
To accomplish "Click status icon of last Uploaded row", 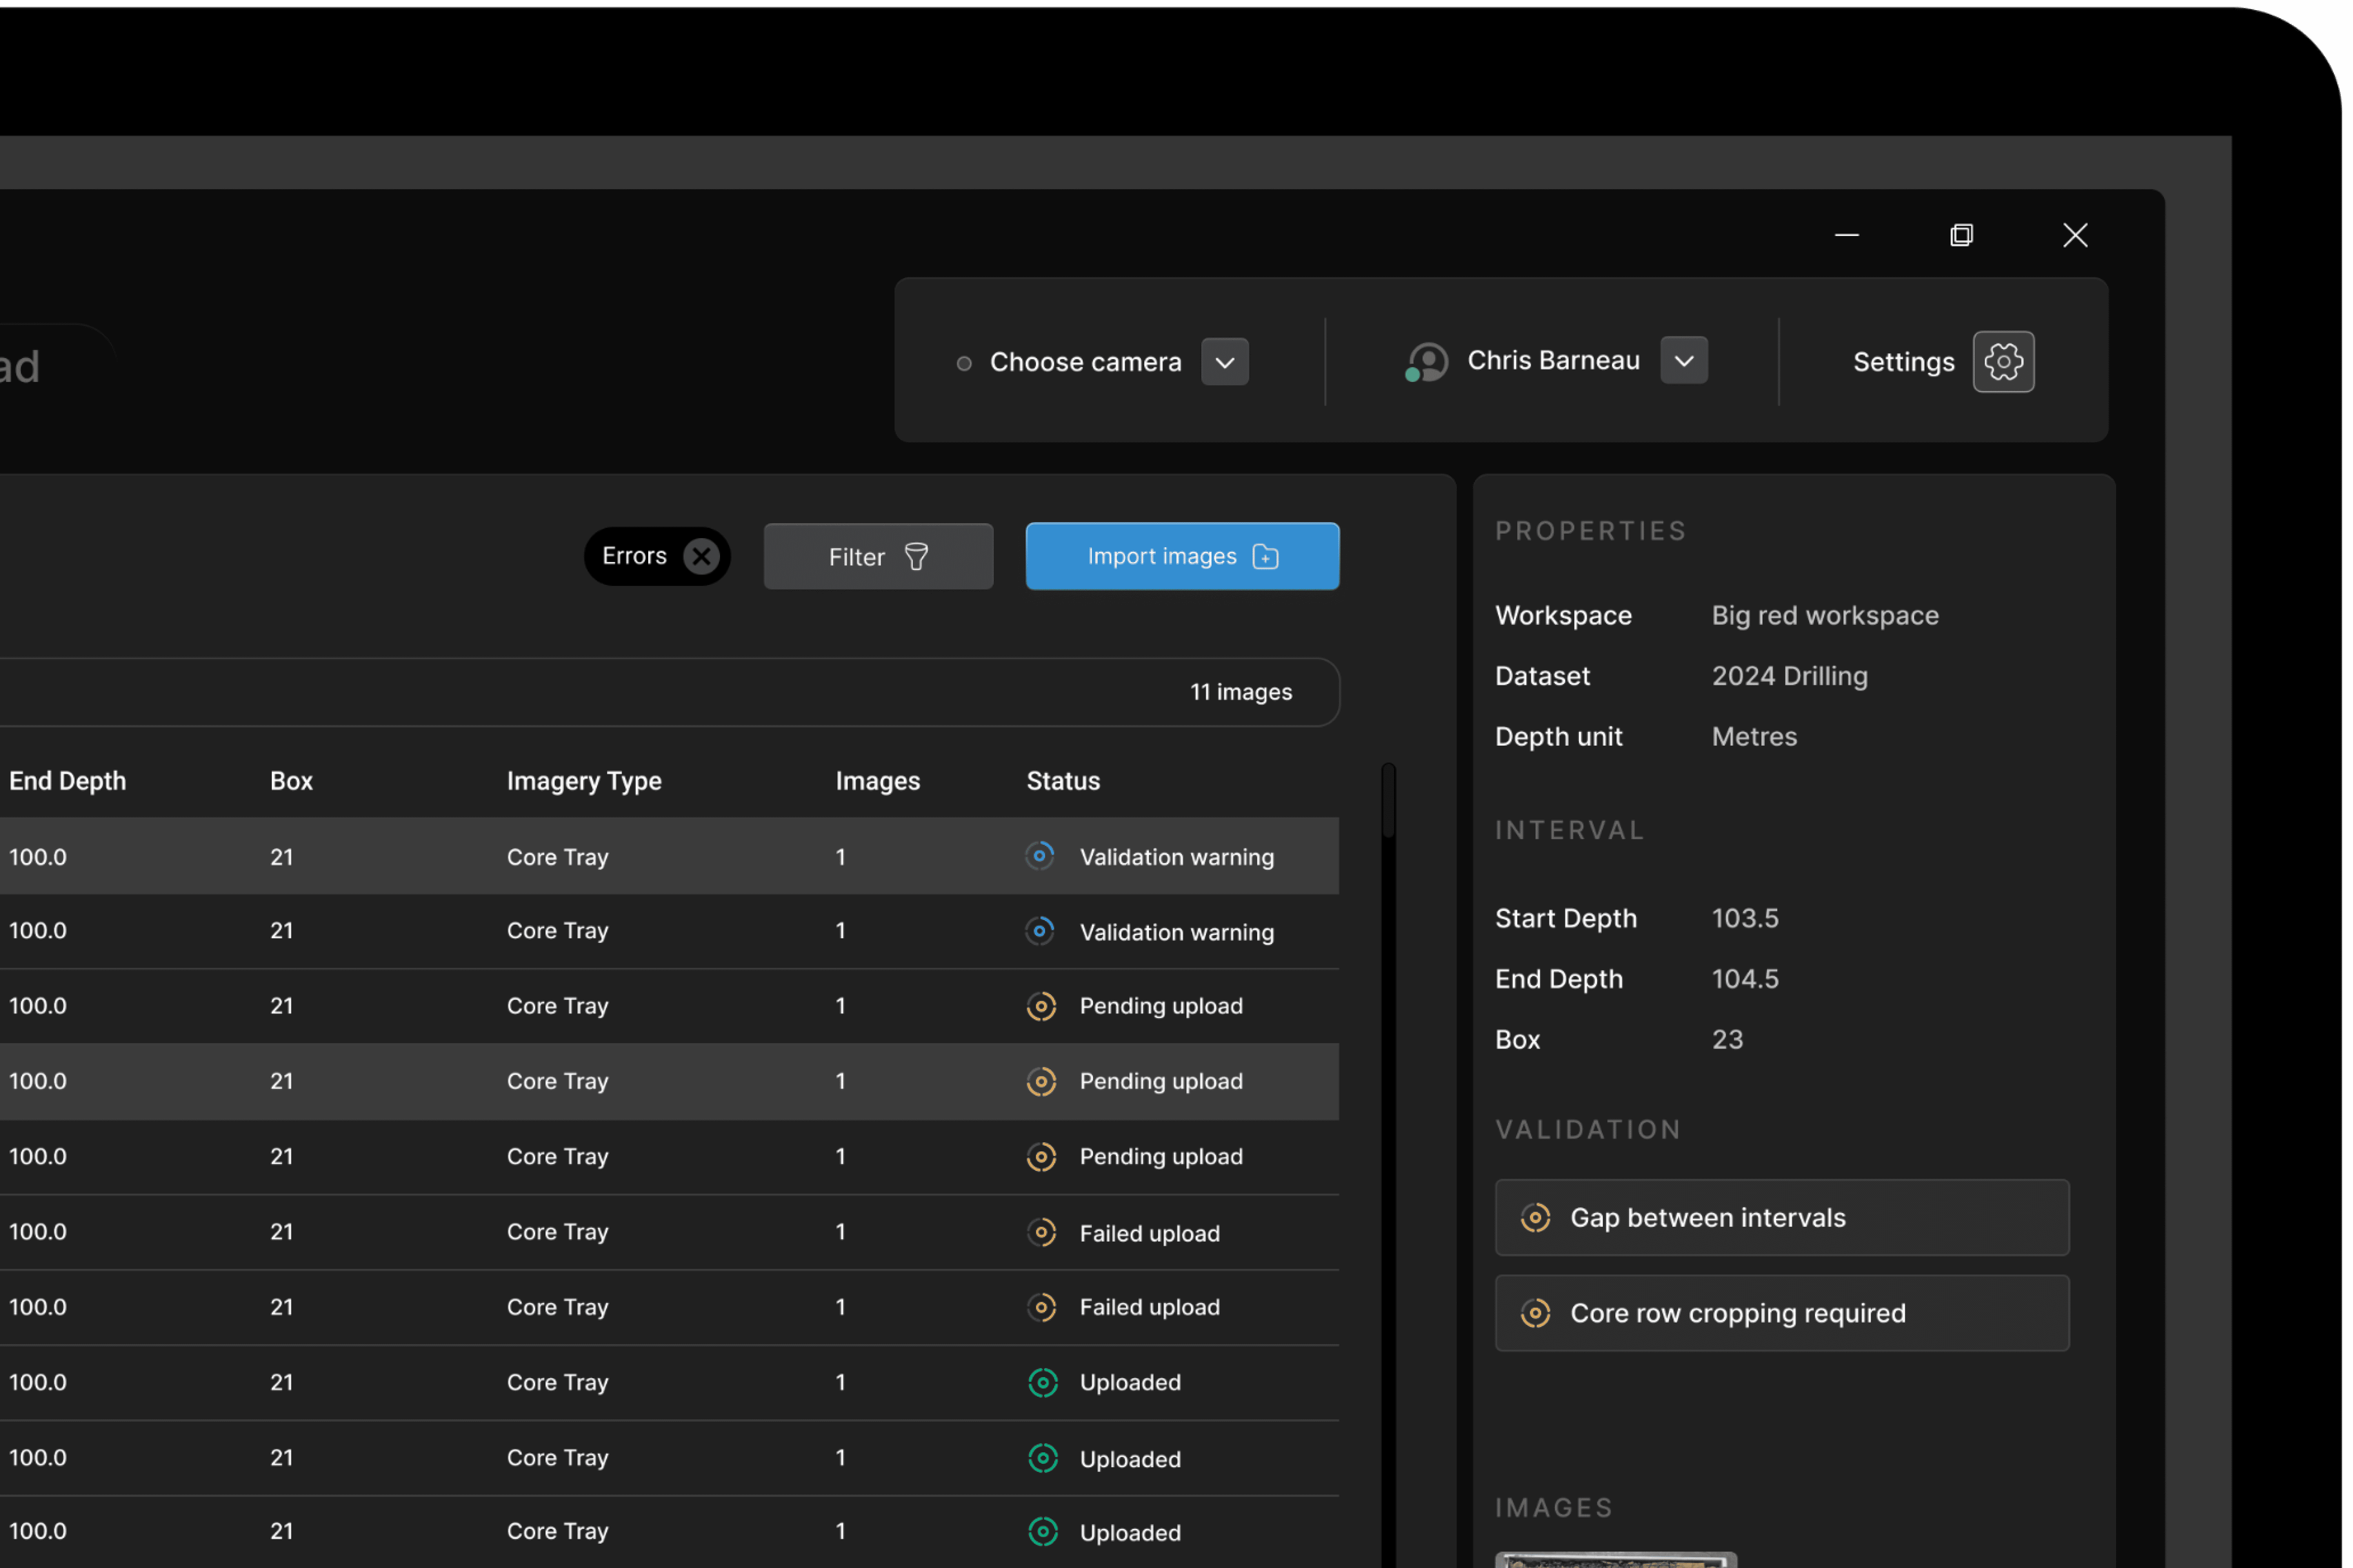I will (x=1042, y=1532).
